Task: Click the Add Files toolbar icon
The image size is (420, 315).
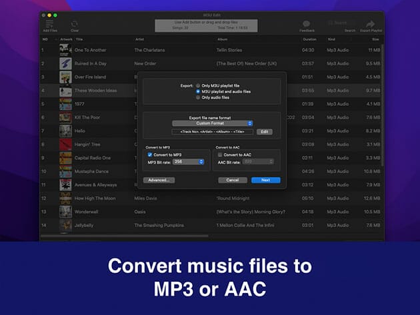Action: (x=49, y=24)
